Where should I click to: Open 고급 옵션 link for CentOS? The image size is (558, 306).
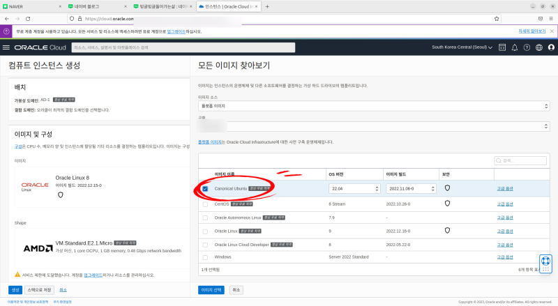(x=505, y=204)
